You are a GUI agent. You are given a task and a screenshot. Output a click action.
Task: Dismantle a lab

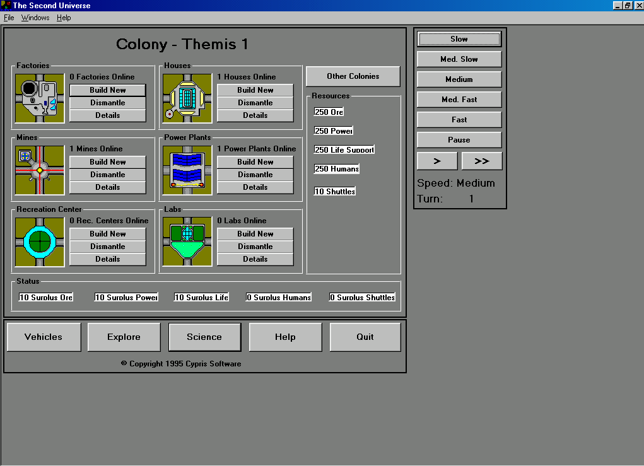pyautogui.click(x=255, y=247)
